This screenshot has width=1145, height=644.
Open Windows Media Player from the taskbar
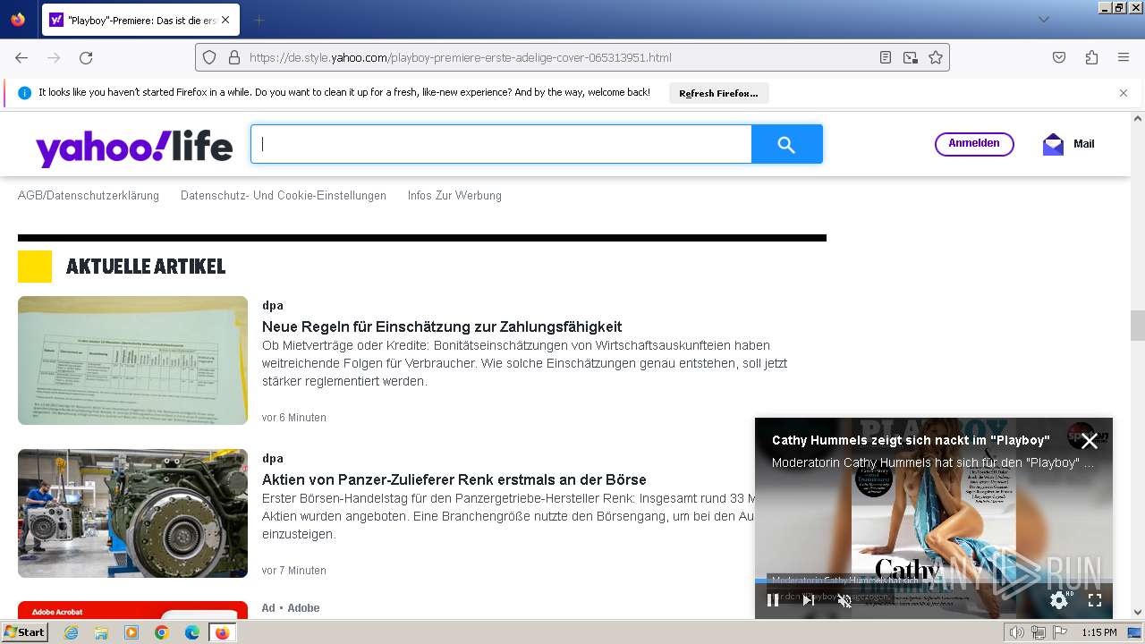131,632
